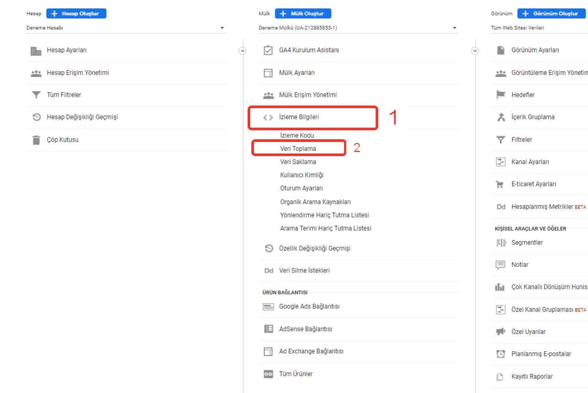
Task: Open Oturum Ayarları submenu item
Action: (x=301, y=188)
